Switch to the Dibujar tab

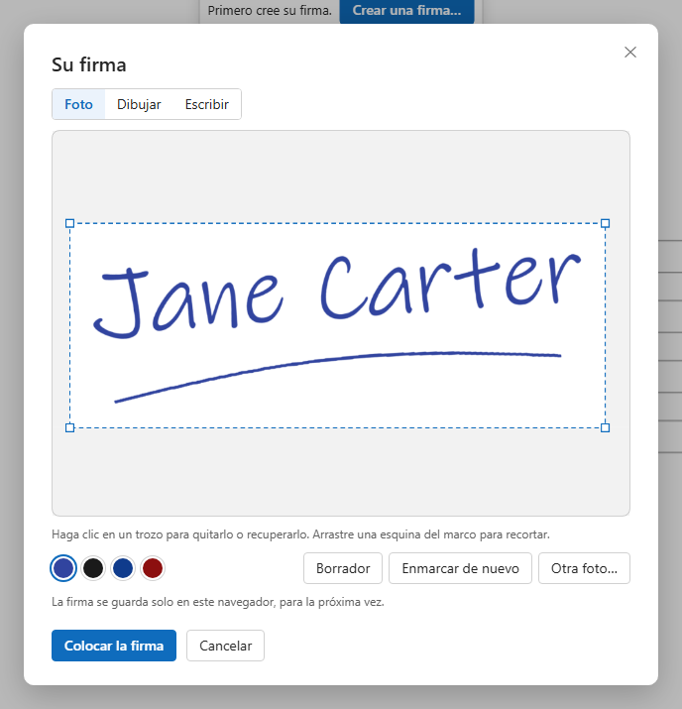click(139, 104)
